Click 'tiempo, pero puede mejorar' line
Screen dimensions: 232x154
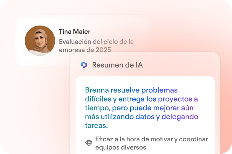(x=132, y=108)
